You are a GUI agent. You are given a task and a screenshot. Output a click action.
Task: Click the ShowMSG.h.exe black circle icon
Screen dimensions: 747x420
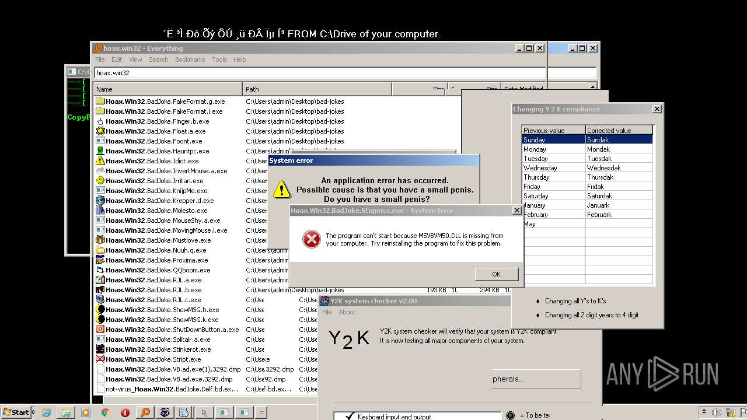tap(100, 310)
